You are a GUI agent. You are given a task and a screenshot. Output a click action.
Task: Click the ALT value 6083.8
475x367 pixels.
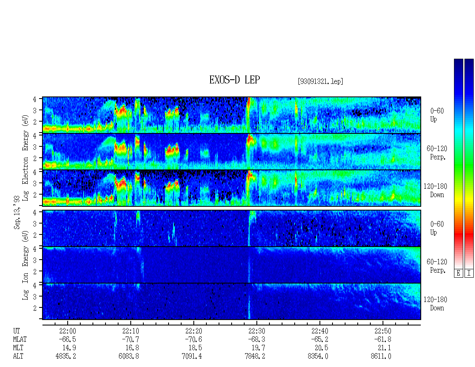pyautogui.click(x=129, y=357)
